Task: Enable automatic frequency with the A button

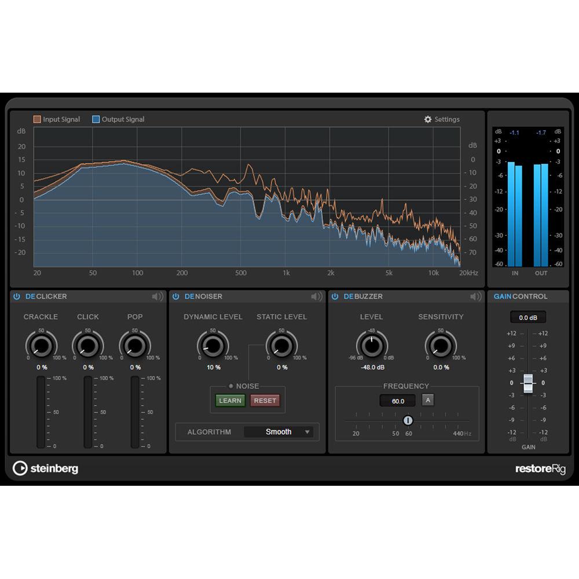Action: 427,400
